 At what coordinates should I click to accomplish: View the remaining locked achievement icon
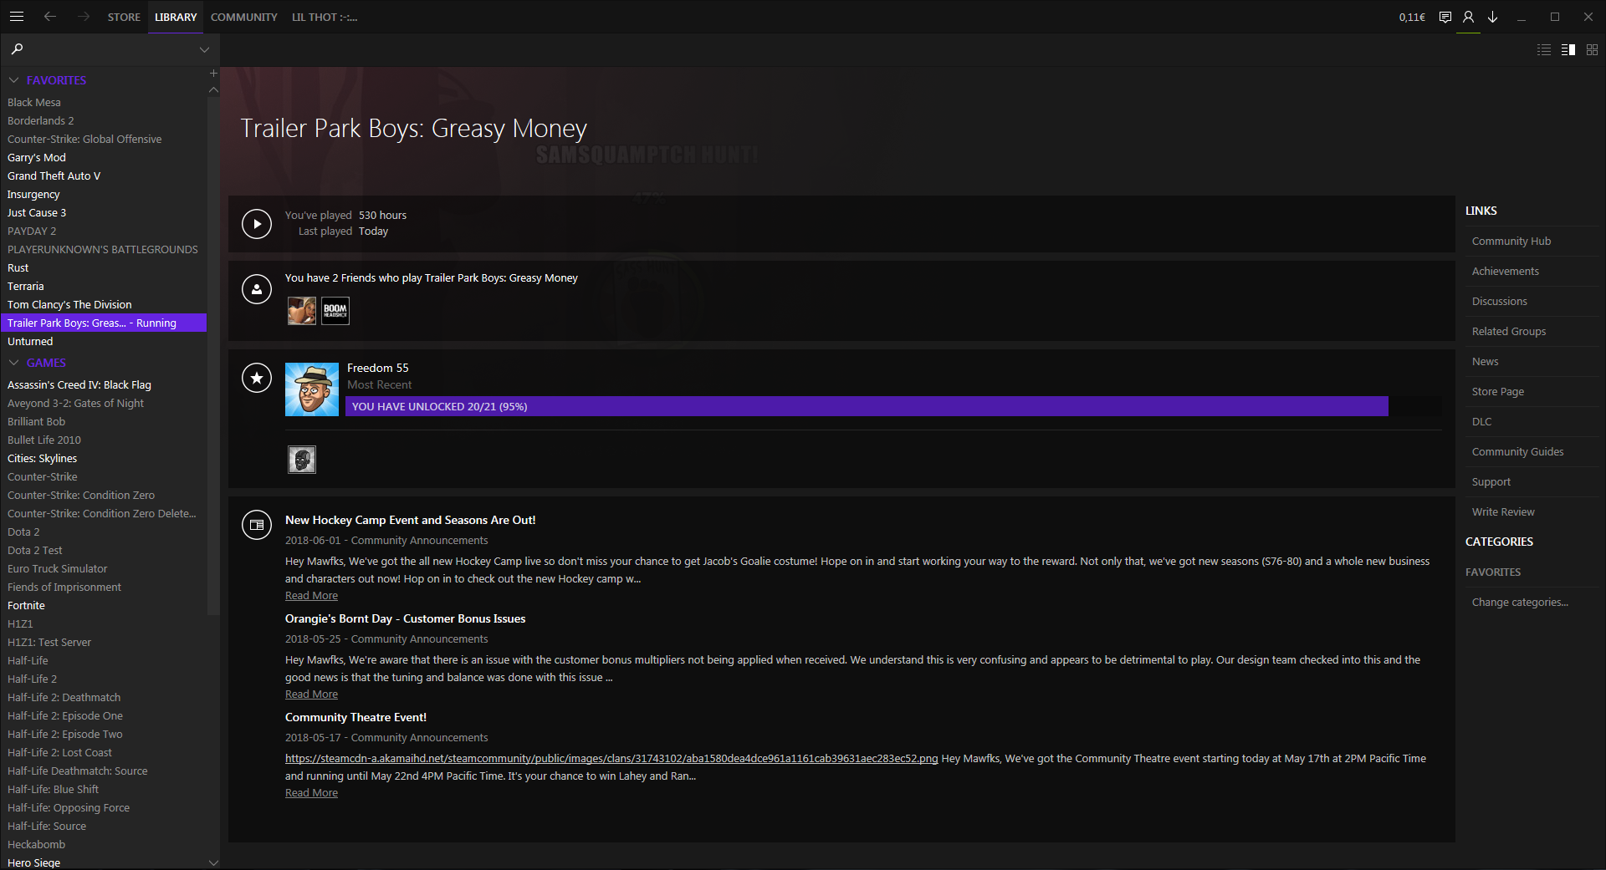click(302, 460)
